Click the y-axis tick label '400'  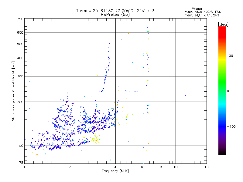tap(20, 58)
